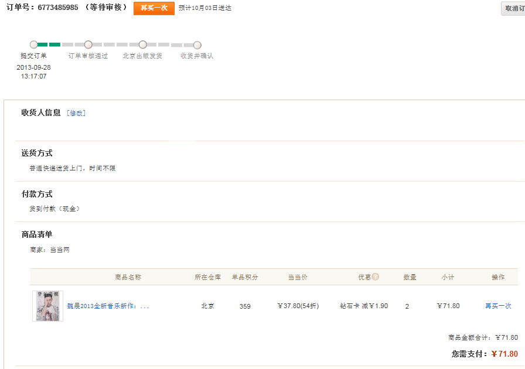Click the 提交订单 progress step circle
The image size is (525, 369).
[33, 45]
